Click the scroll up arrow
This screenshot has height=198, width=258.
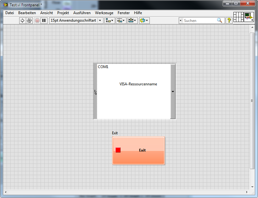coord(252,27)
